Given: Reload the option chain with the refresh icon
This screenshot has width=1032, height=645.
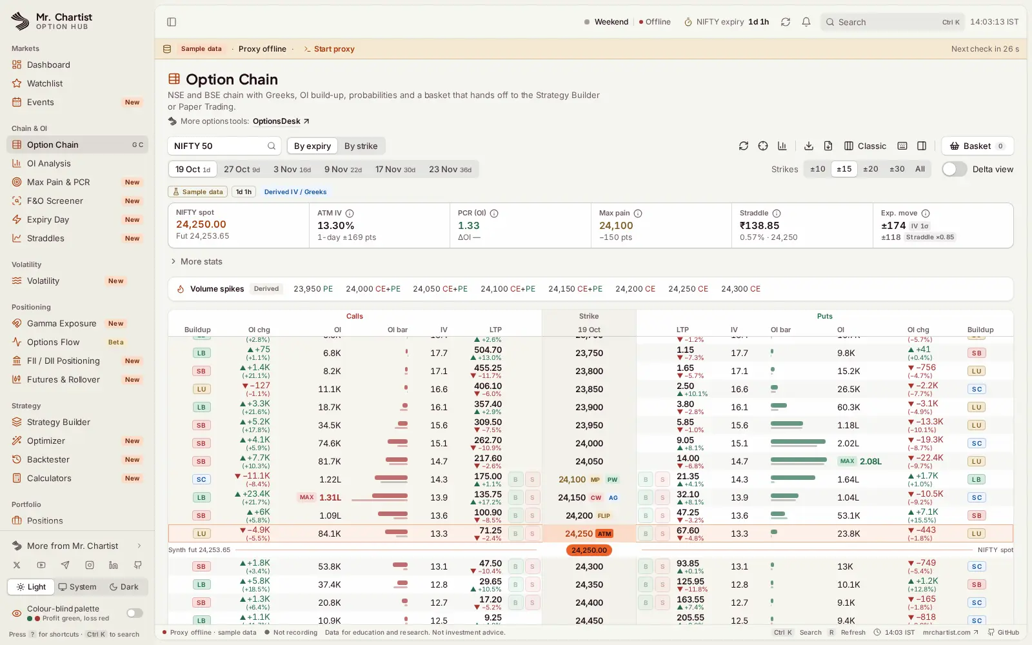Looking at the screenshot, I should [744, 146].
